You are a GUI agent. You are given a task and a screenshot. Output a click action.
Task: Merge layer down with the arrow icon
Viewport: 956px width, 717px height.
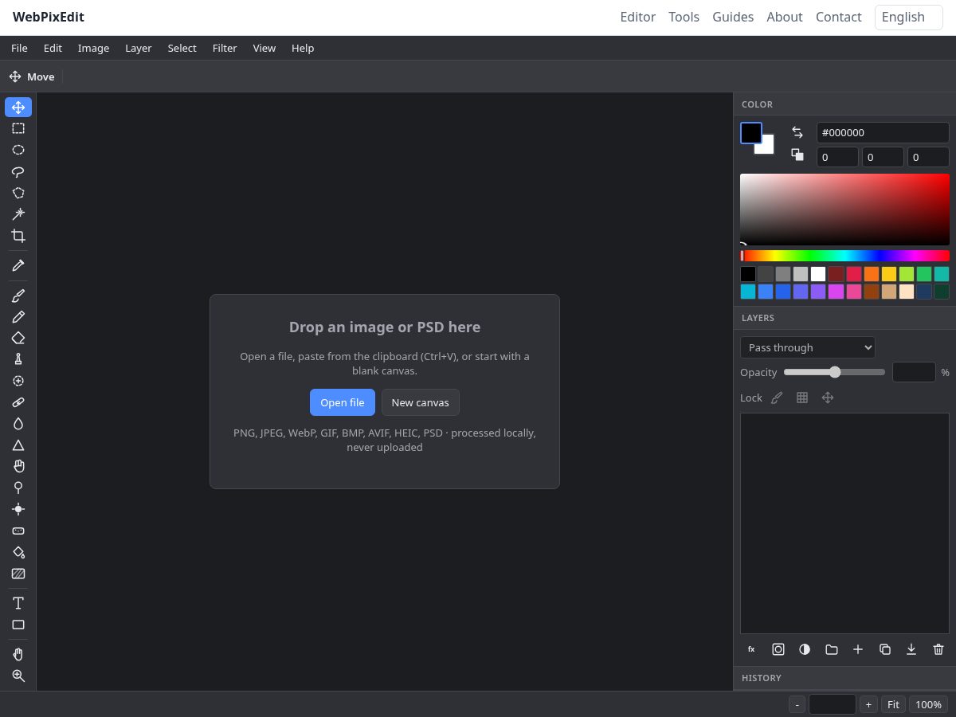(x=911, y=649)
